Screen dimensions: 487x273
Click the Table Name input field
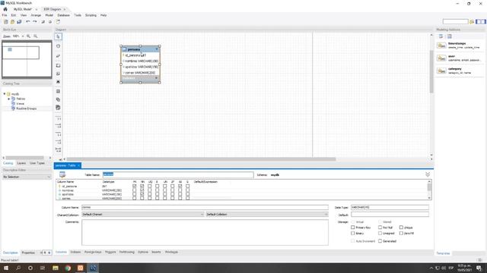point(178,174)
